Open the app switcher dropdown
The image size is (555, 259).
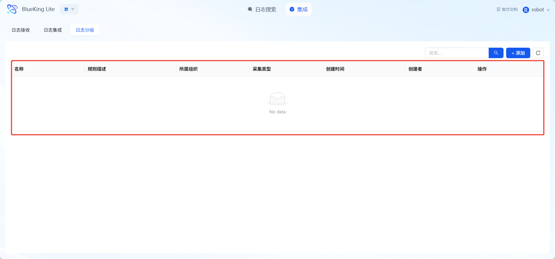[x=69, y=9]
